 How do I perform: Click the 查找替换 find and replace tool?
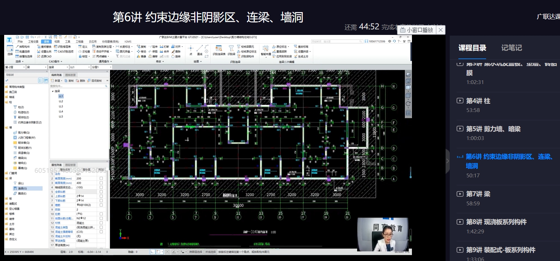[44, 47]
